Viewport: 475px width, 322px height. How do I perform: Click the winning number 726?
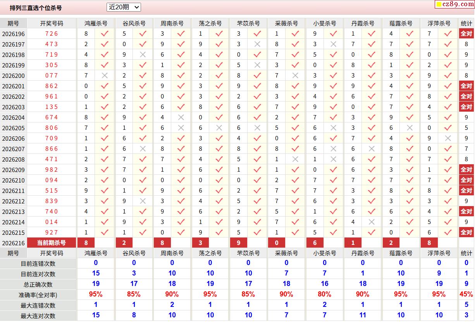click(52, 34)
